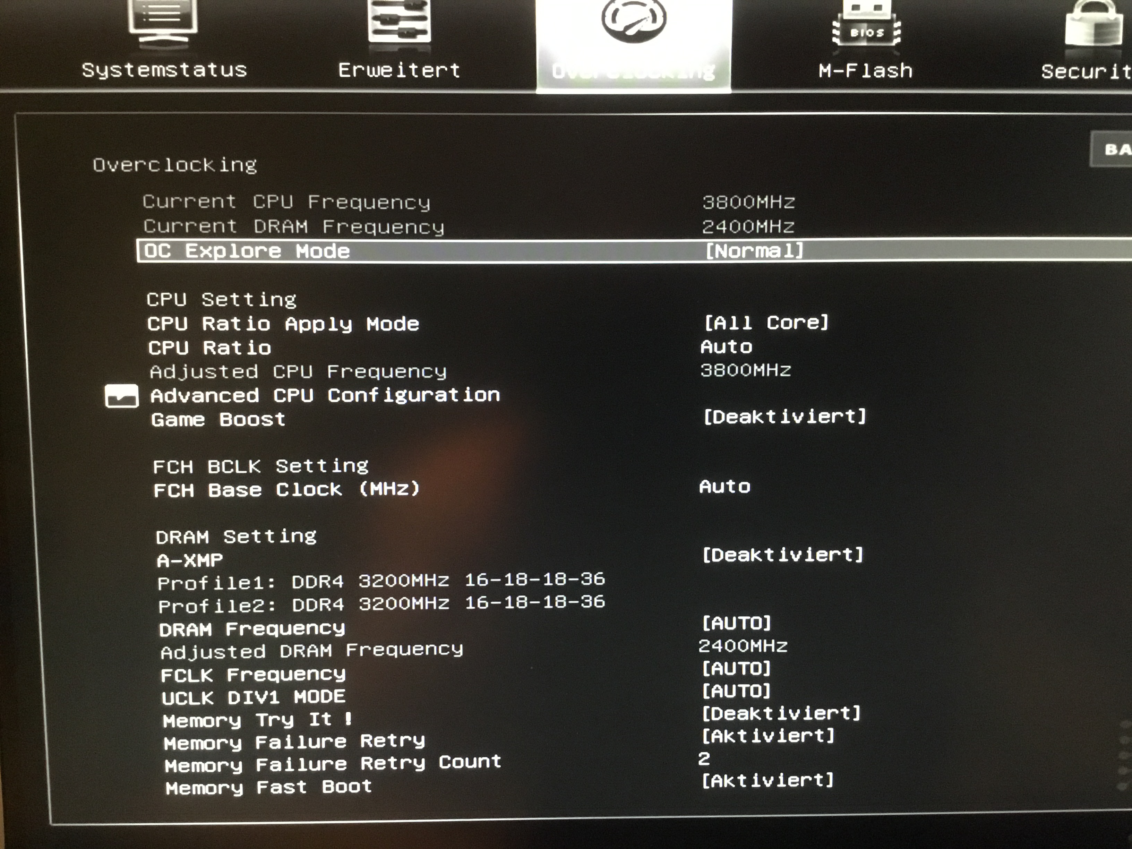Select the Overclocking gauge icon
Viewport: 1132px width, 849px height.
[x=634, y=20]
